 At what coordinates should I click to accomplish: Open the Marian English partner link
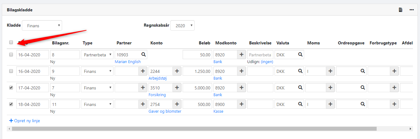point(128,62)
